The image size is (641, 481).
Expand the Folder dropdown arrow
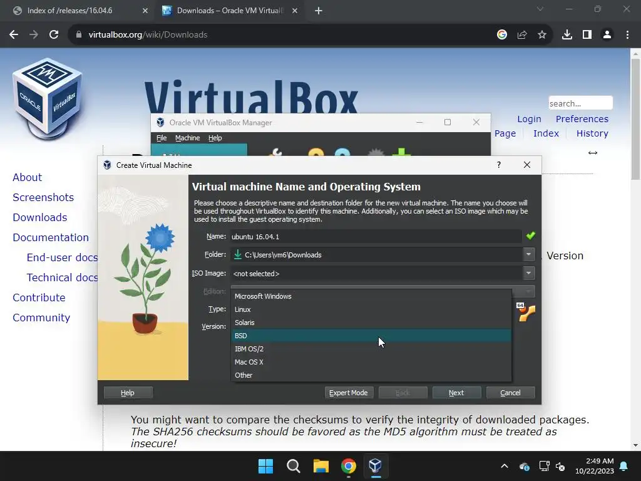pyautogui.click(x=528, y=254)
